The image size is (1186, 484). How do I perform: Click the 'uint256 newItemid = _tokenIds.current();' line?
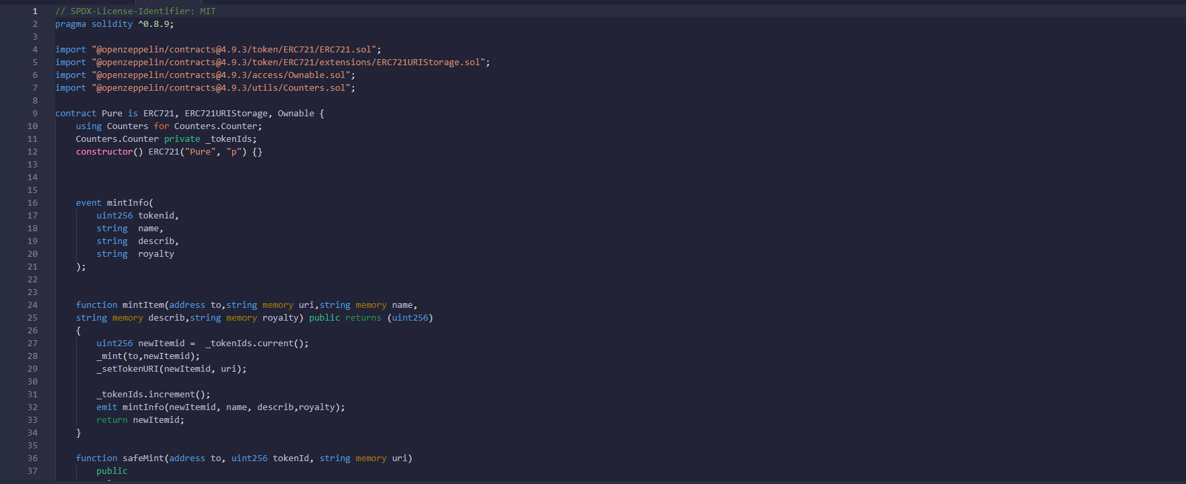(x=203, y=343)
